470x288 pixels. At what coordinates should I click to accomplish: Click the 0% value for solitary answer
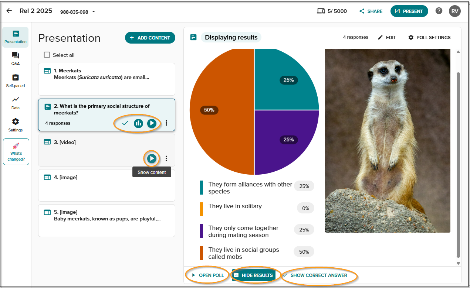(305, 208)
